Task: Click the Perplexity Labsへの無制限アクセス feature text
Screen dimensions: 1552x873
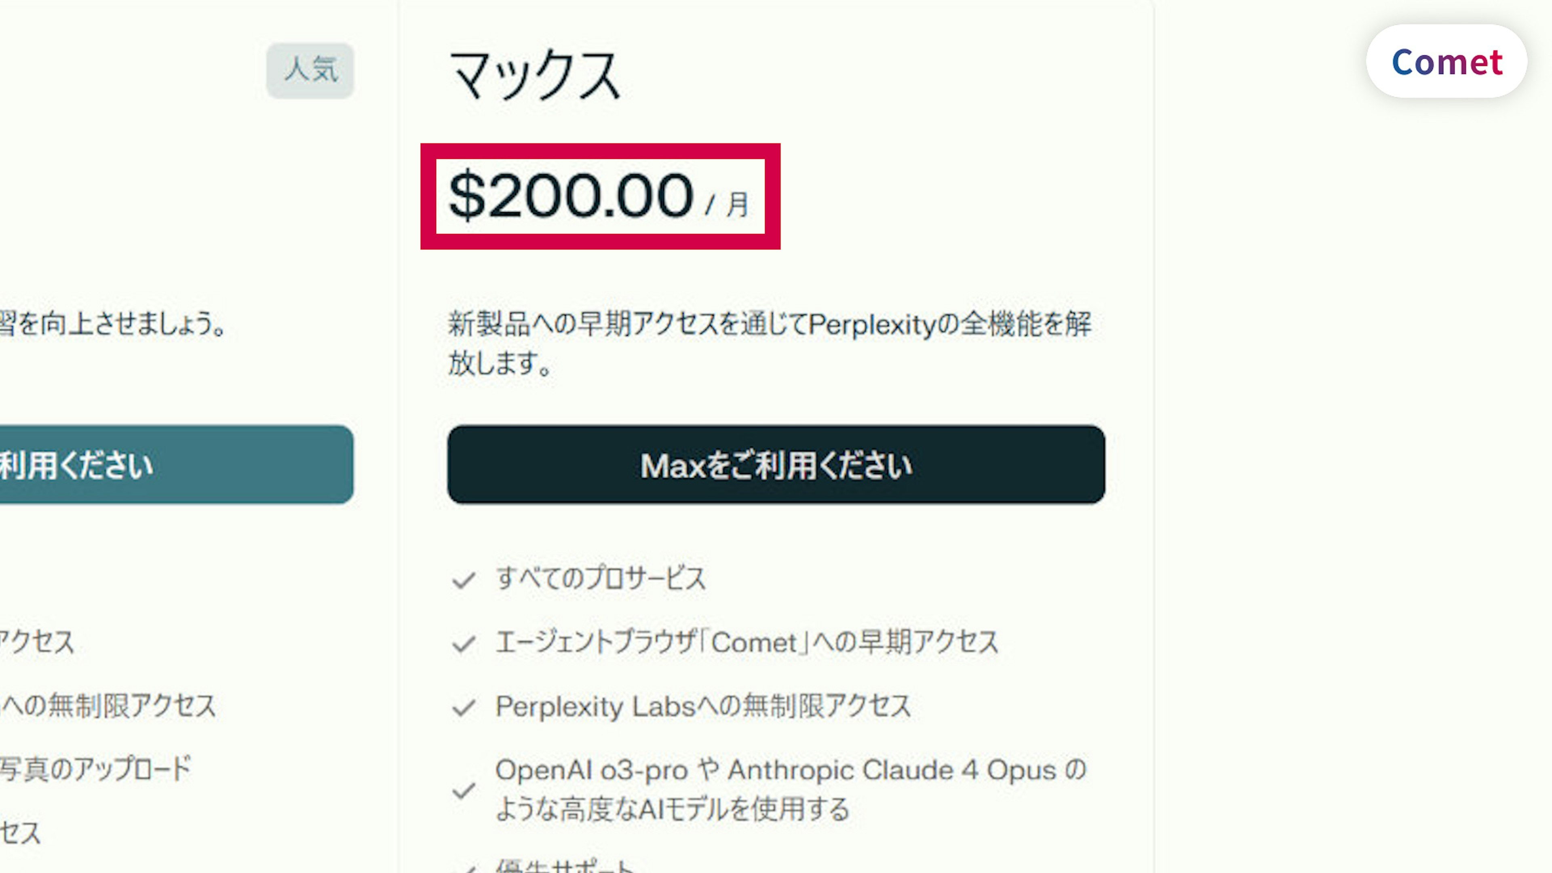Action: [x=702, y=706]
